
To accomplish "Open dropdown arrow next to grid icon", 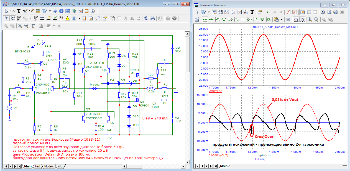I will (x=79, y=18).
